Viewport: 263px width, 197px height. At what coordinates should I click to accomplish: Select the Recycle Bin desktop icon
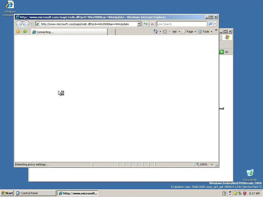(x=250, y=175)
